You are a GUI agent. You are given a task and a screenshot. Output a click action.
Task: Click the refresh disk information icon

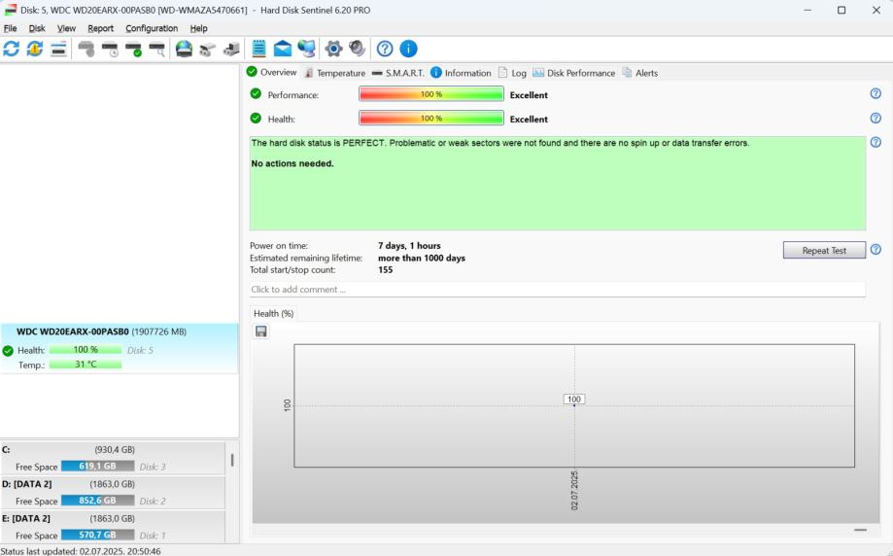click(12, 49)
